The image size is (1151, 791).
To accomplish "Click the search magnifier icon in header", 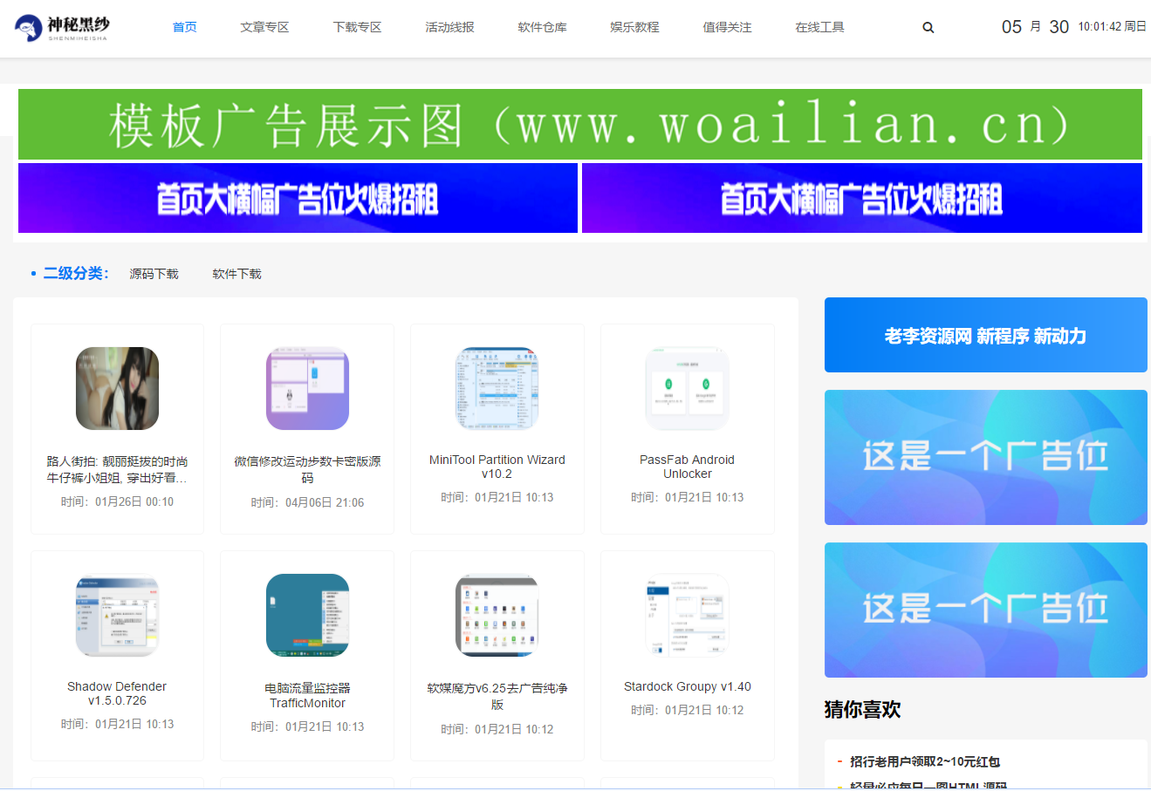I will [x=928, y=28].
